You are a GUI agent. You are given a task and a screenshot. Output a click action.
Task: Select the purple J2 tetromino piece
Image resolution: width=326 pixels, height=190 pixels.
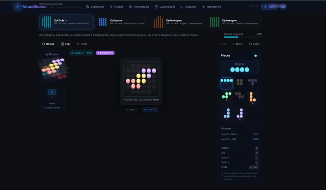coord(239,114)
